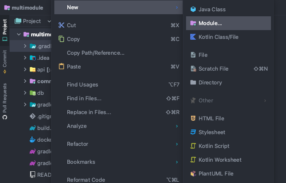Expand the .idea folder node
286x183 pixels.
25,58
